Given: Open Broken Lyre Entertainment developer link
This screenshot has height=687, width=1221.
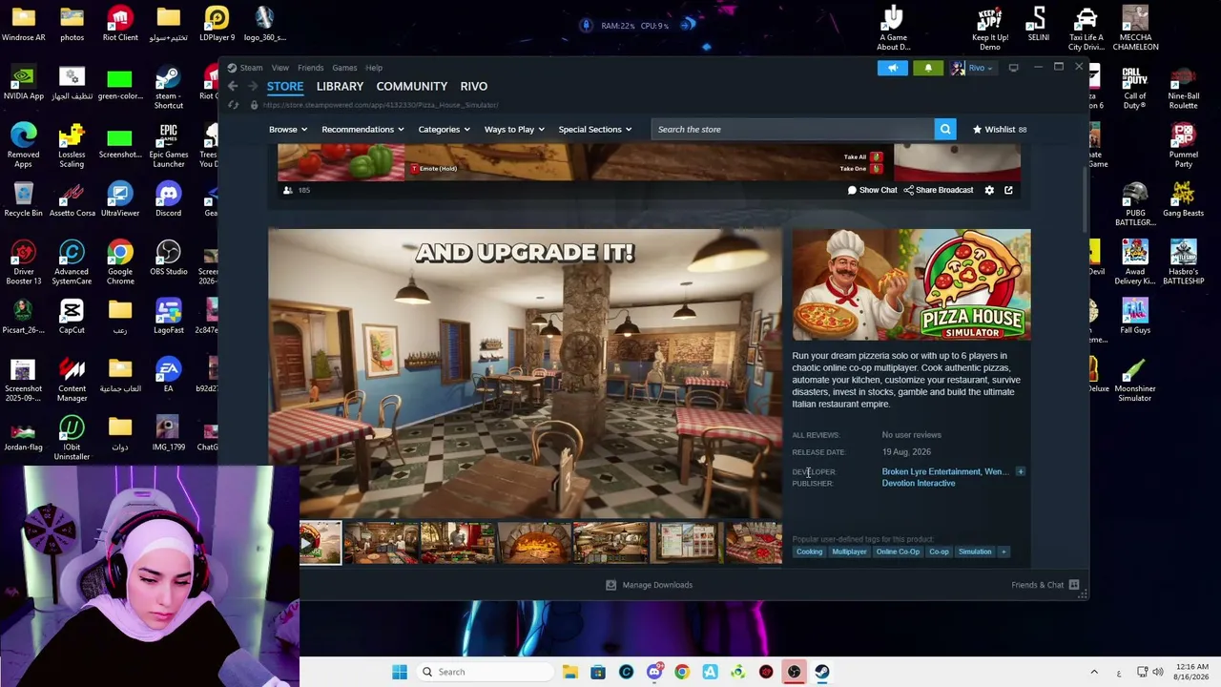Looking at the screenshot, I should tap(931, 471).
